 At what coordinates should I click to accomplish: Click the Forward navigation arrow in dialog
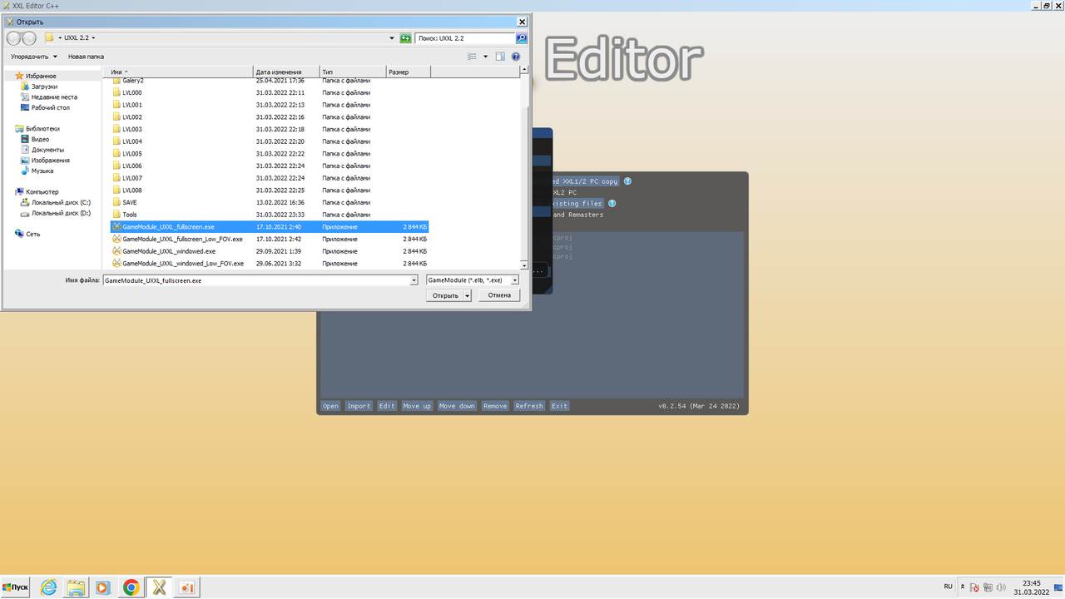click(29, 38)
